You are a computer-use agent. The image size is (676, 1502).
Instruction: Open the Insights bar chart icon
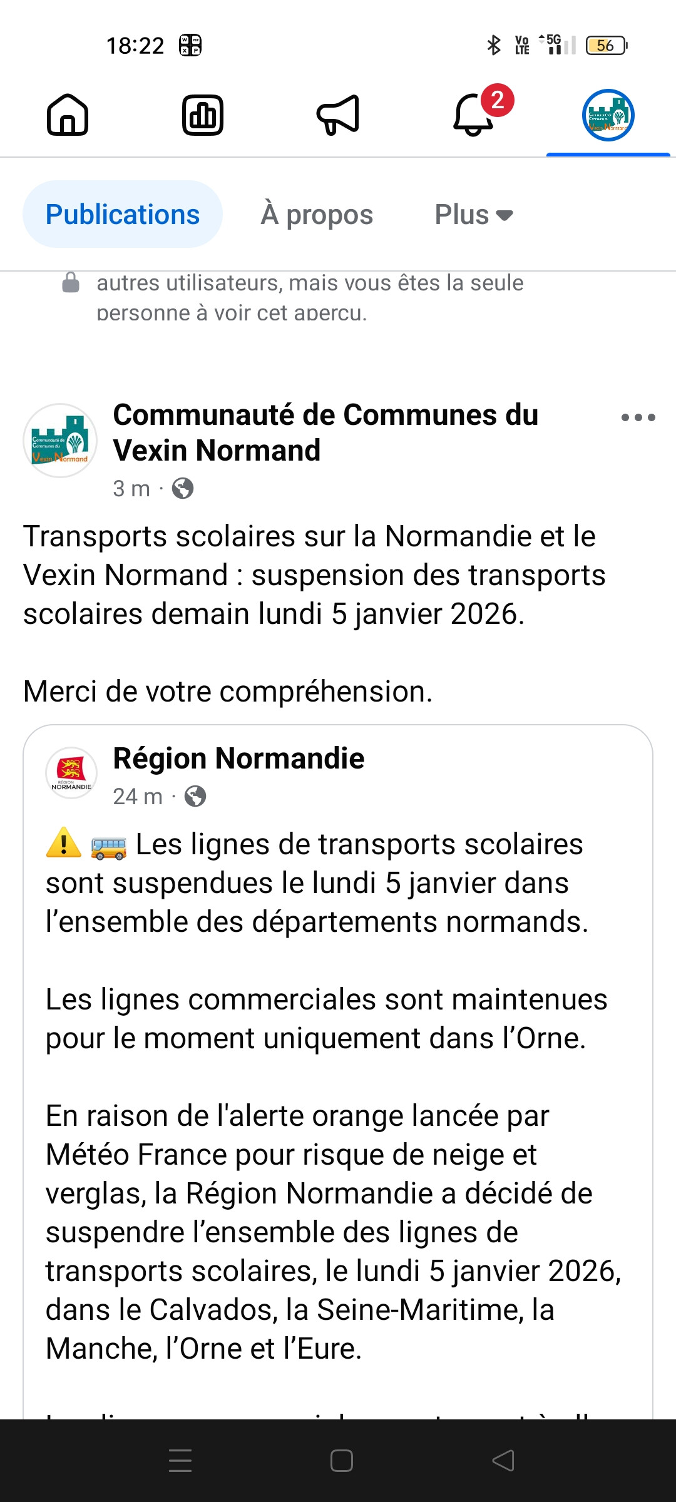[203, 115]
